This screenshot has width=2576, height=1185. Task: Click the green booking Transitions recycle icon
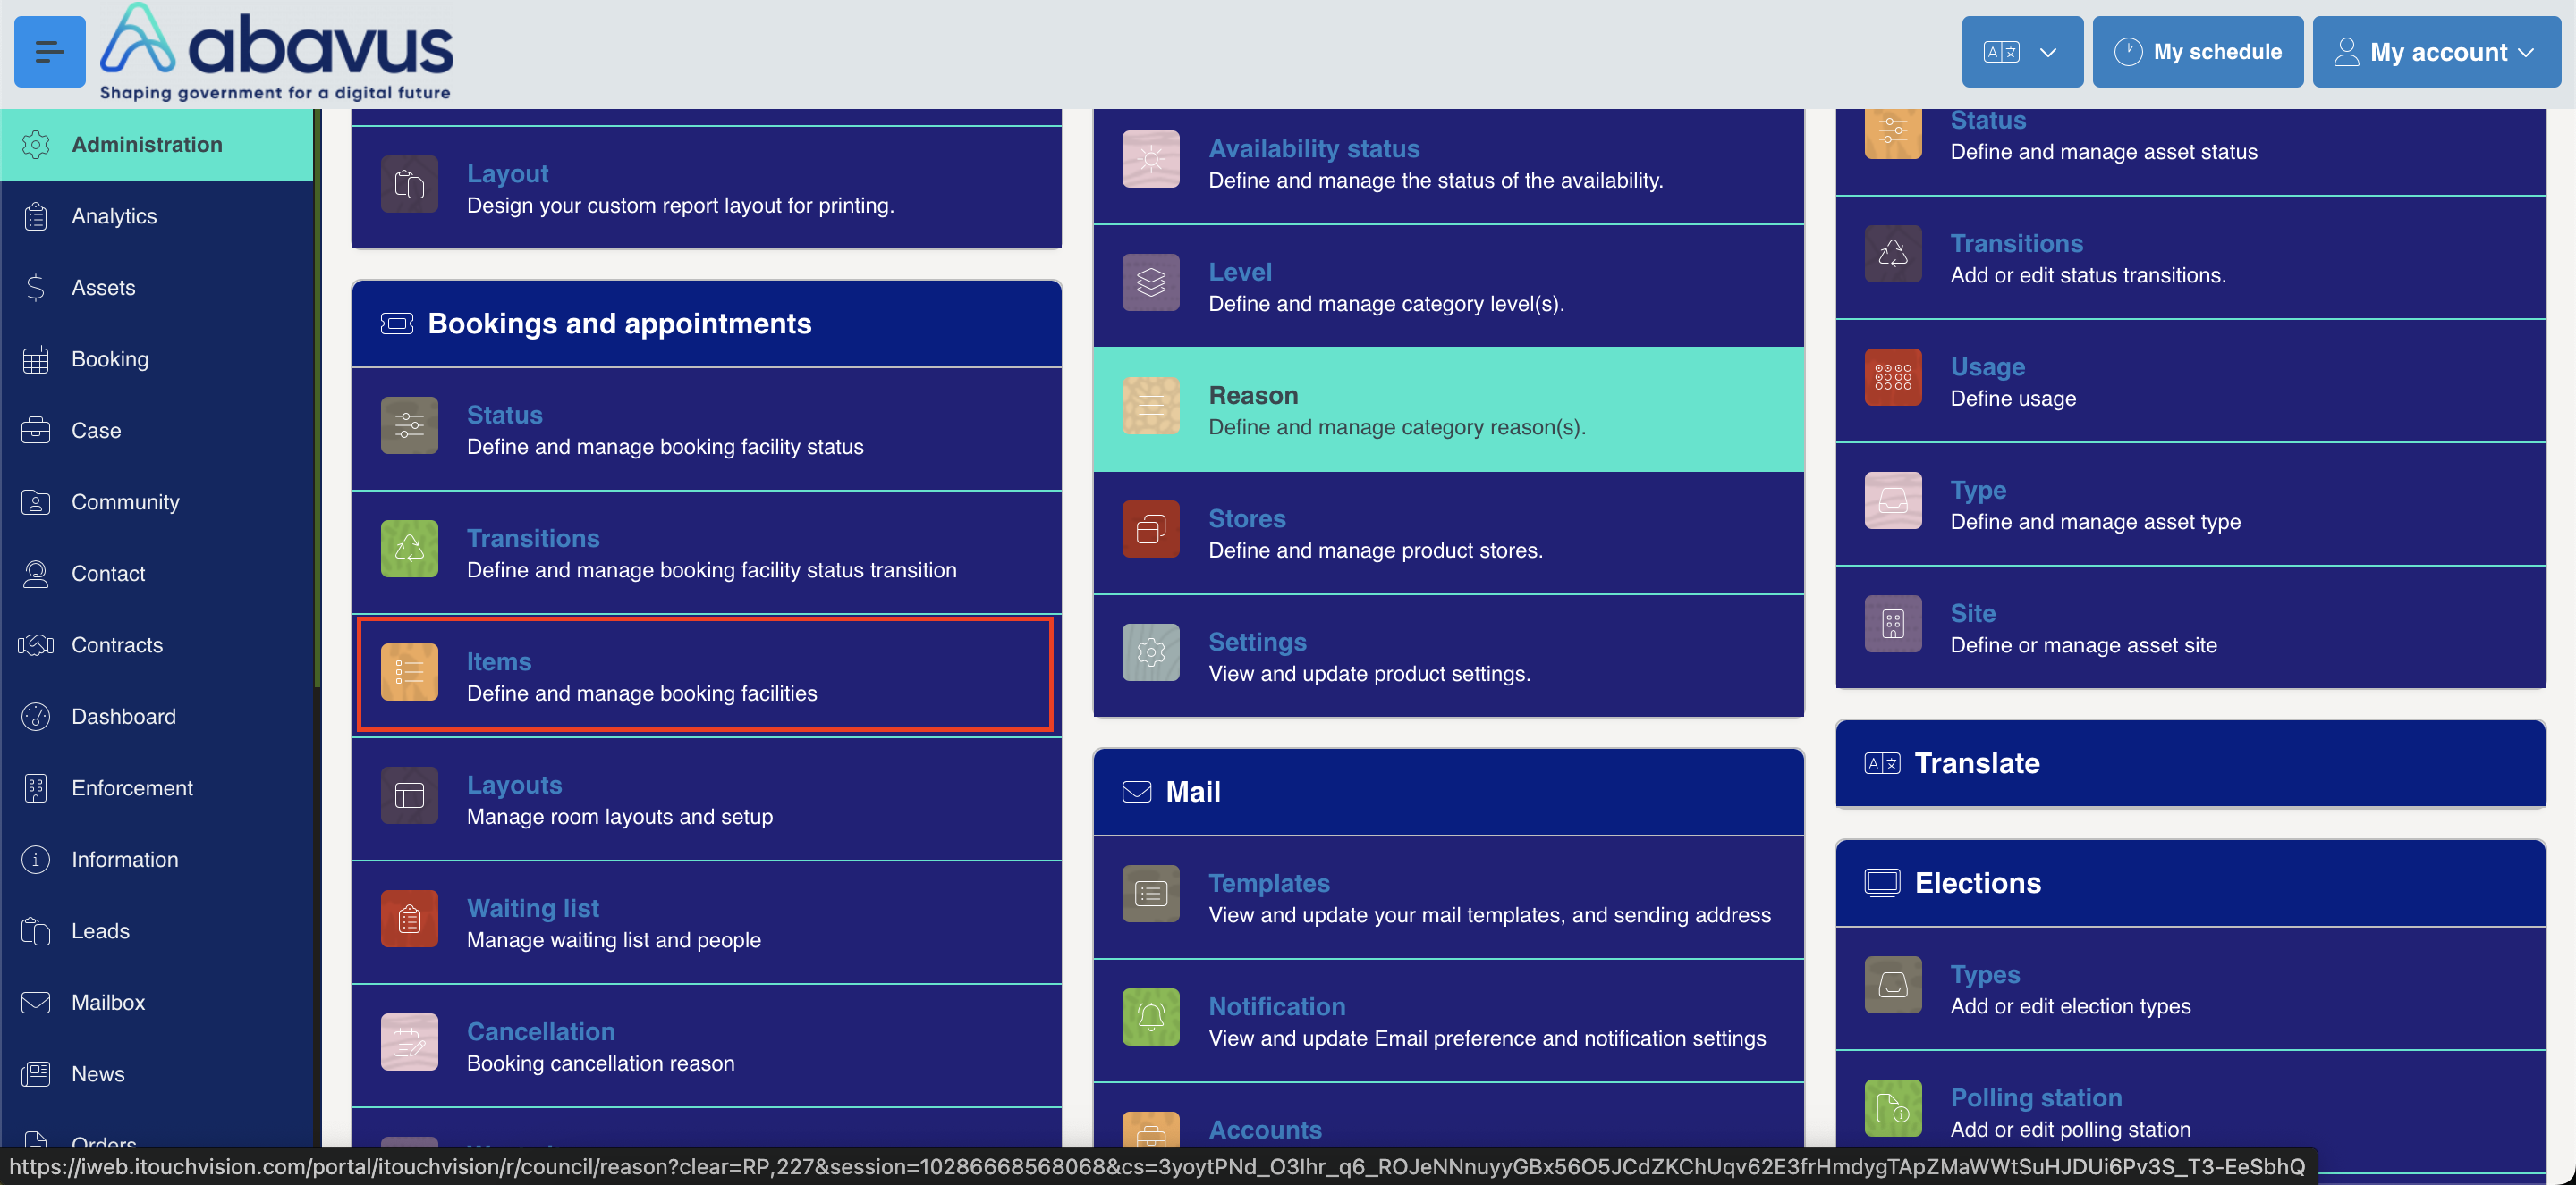409,549
